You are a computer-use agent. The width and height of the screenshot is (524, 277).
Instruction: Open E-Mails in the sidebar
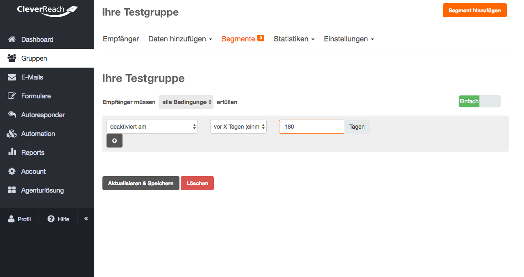[47, 77]
